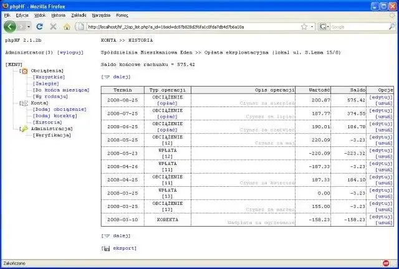Open the Zaległe link

pos(46,83)
